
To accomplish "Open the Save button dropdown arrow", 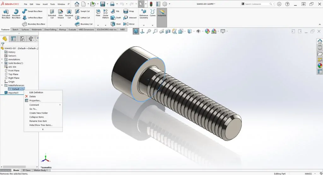I will 107,4.
